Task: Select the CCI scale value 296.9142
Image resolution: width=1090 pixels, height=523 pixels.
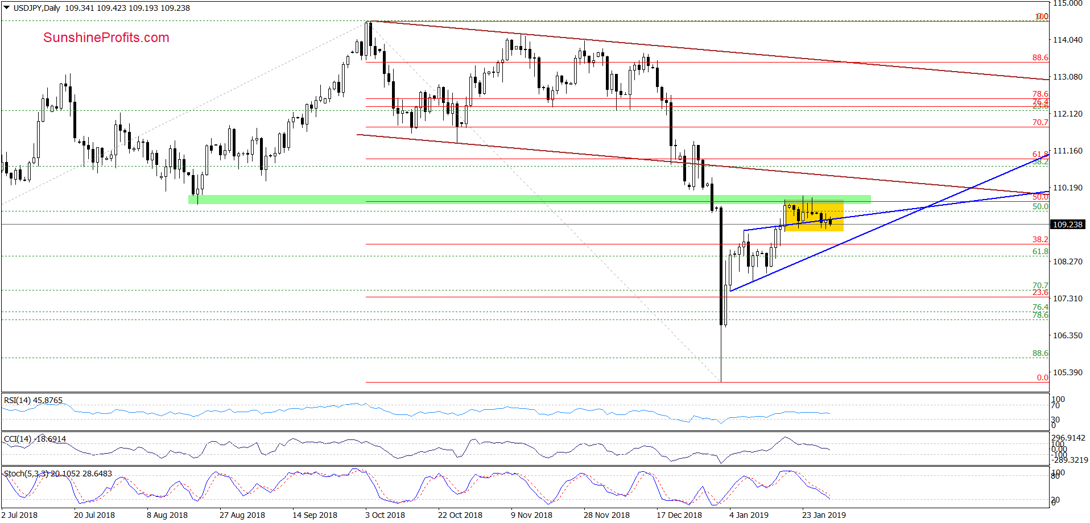Action: [1068, 438]
